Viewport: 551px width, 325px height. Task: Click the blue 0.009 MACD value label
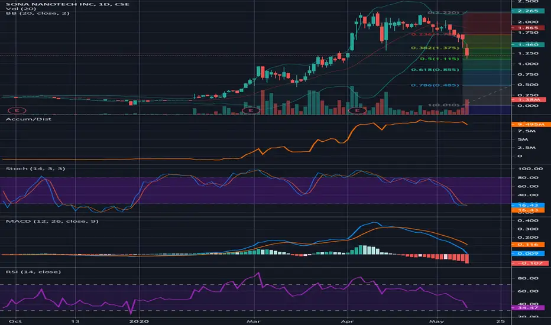528,253
